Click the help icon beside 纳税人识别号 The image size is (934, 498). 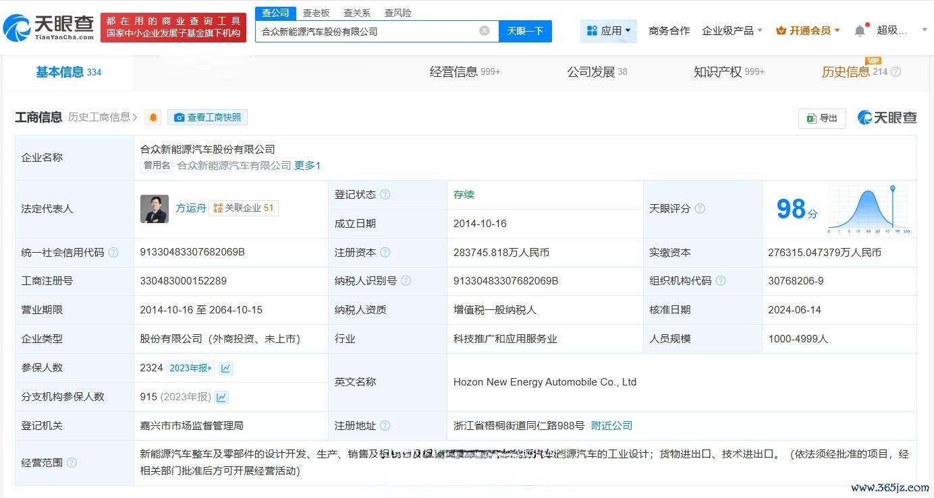point(406,281)
